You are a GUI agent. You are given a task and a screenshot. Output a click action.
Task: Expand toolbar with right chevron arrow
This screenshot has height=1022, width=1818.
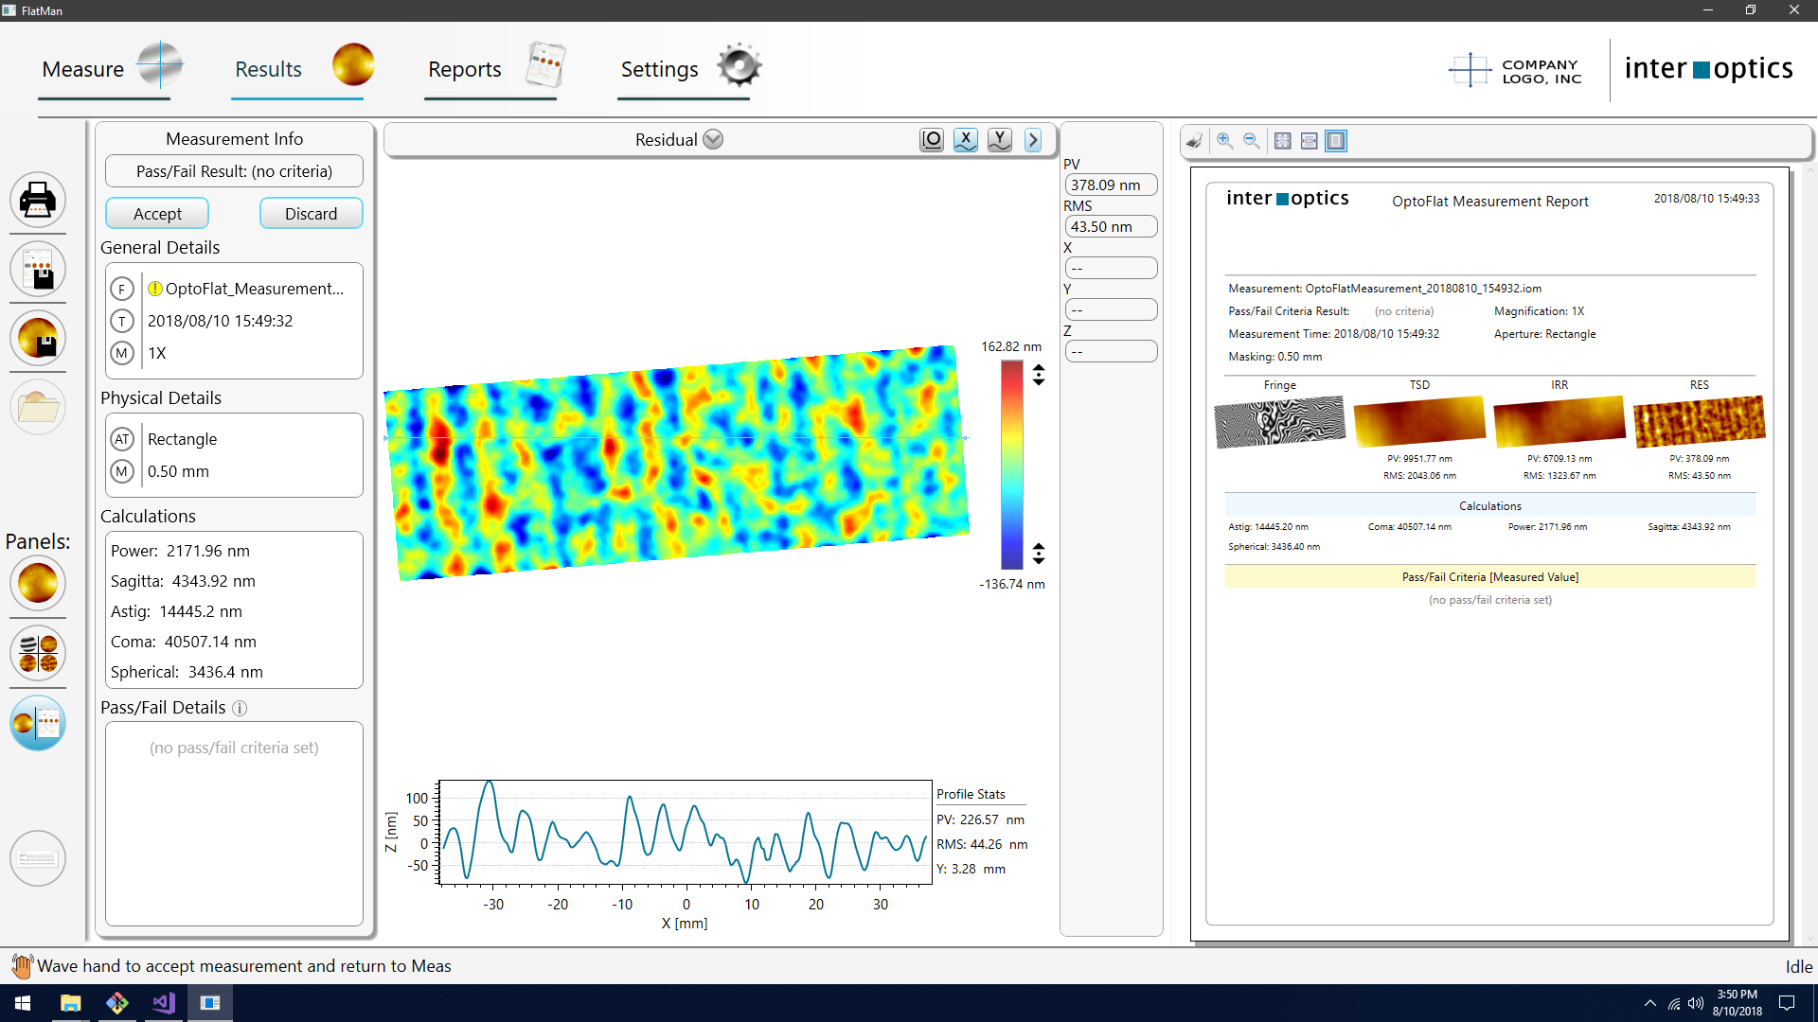[x=1033, y=140]
